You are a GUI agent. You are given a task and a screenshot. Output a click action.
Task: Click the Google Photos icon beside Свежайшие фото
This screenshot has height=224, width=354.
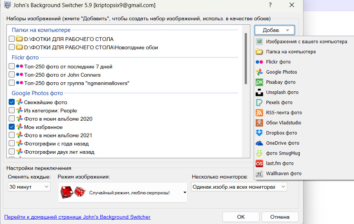coord(20,102)
